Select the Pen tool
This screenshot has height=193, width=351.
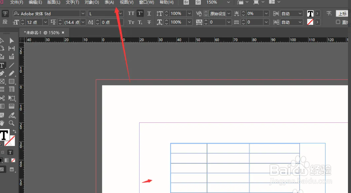click(2, 73)
